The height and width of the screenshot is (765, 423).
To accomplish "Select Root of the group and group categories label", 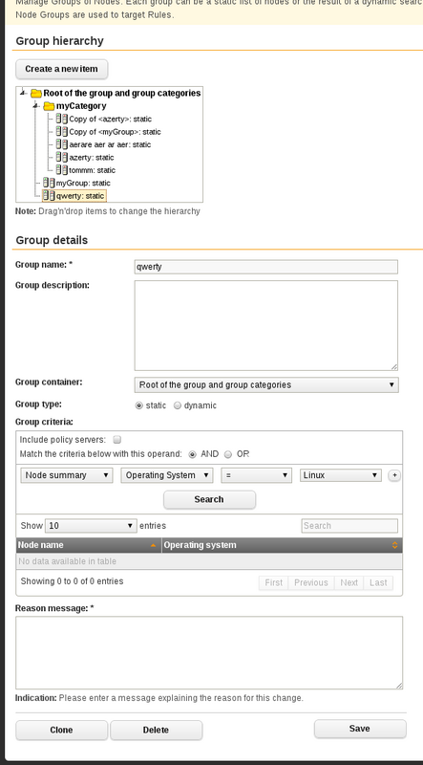I will [x=122, y=93].
